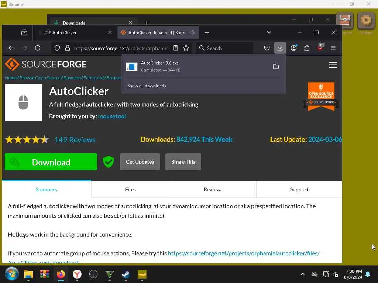Click the URL address bar
This screenshot has height=283, width=378.
click(x=121, y=48)
